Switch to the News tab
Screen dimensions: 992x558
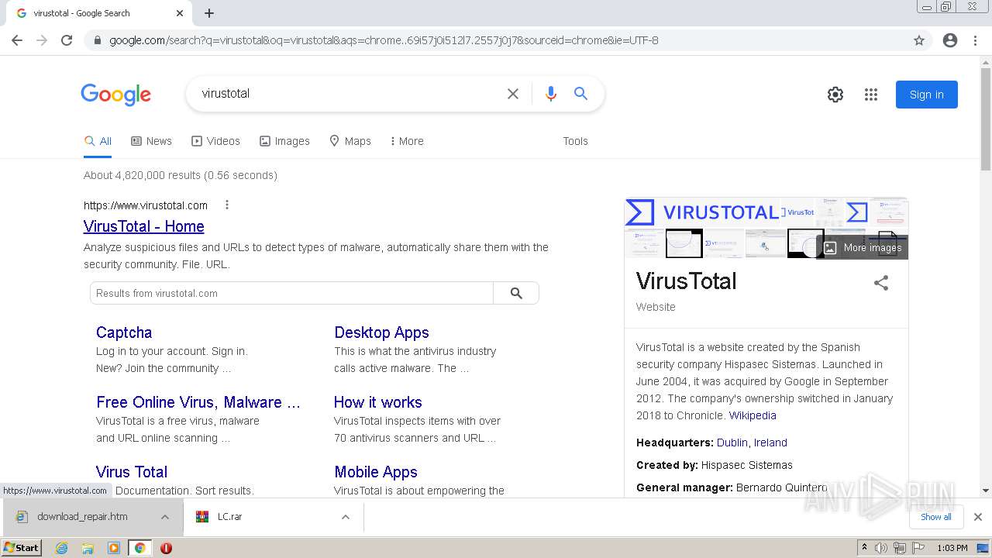click(151, 141)
